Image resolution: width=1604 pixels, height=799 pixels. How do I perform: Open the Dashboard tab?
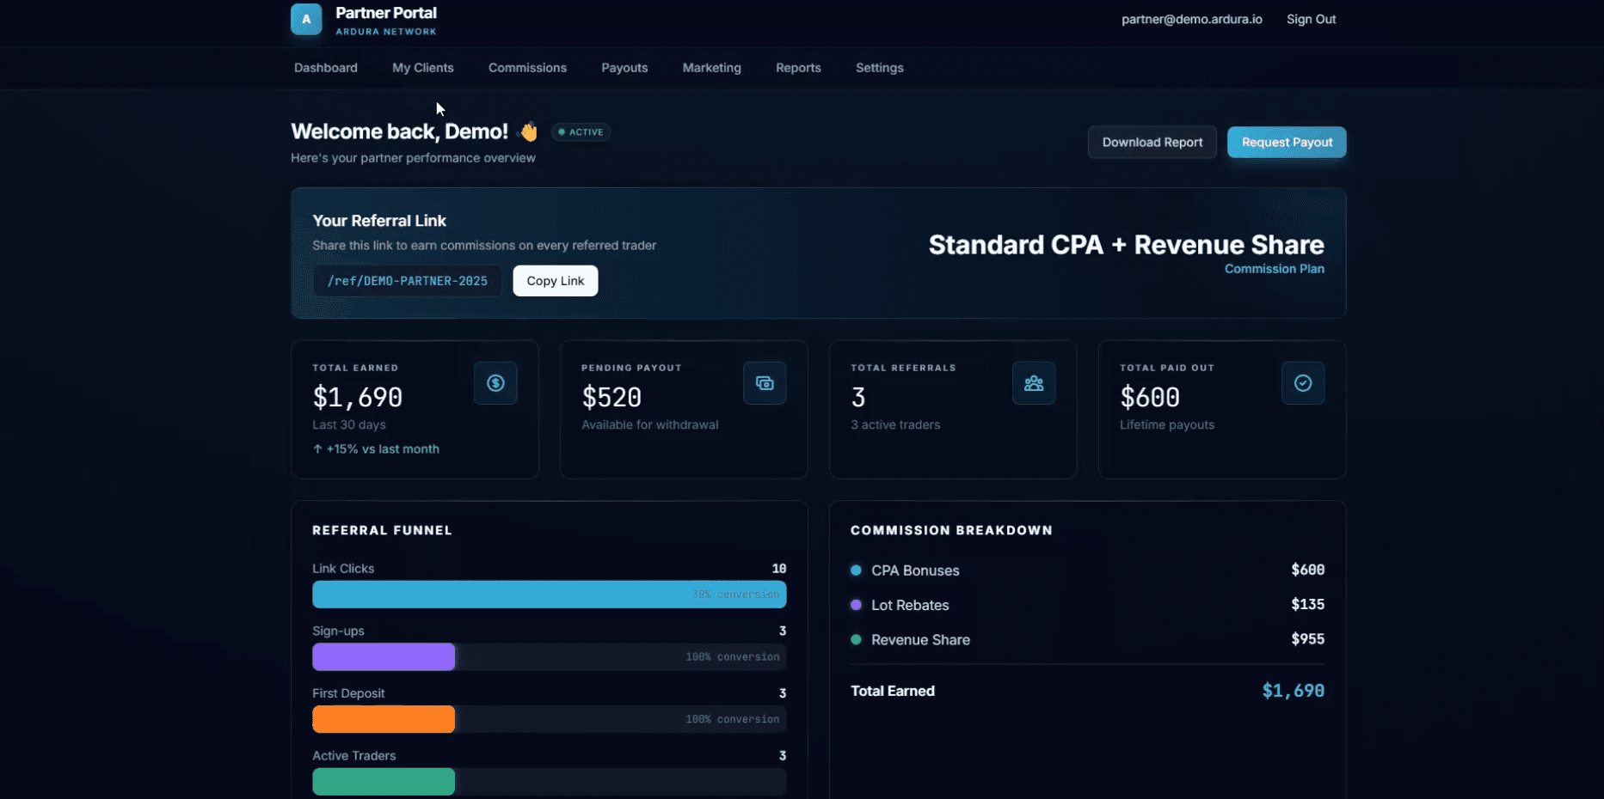pyautogui.click(x=326, y=68)
